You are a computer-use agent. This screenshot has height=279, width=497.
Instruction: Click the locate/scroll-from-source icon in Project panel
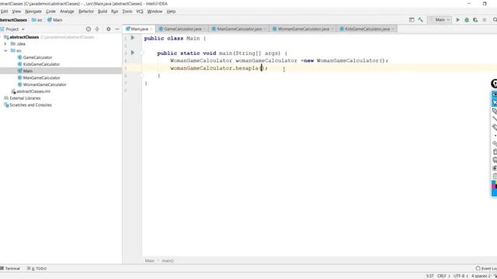pyautogui.click(x=89, y=29)
